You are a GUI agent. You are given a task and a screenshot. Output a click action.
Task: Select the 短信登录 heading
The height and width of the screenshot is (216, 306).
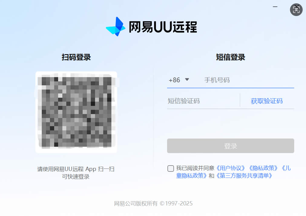[x=230, y=57]
